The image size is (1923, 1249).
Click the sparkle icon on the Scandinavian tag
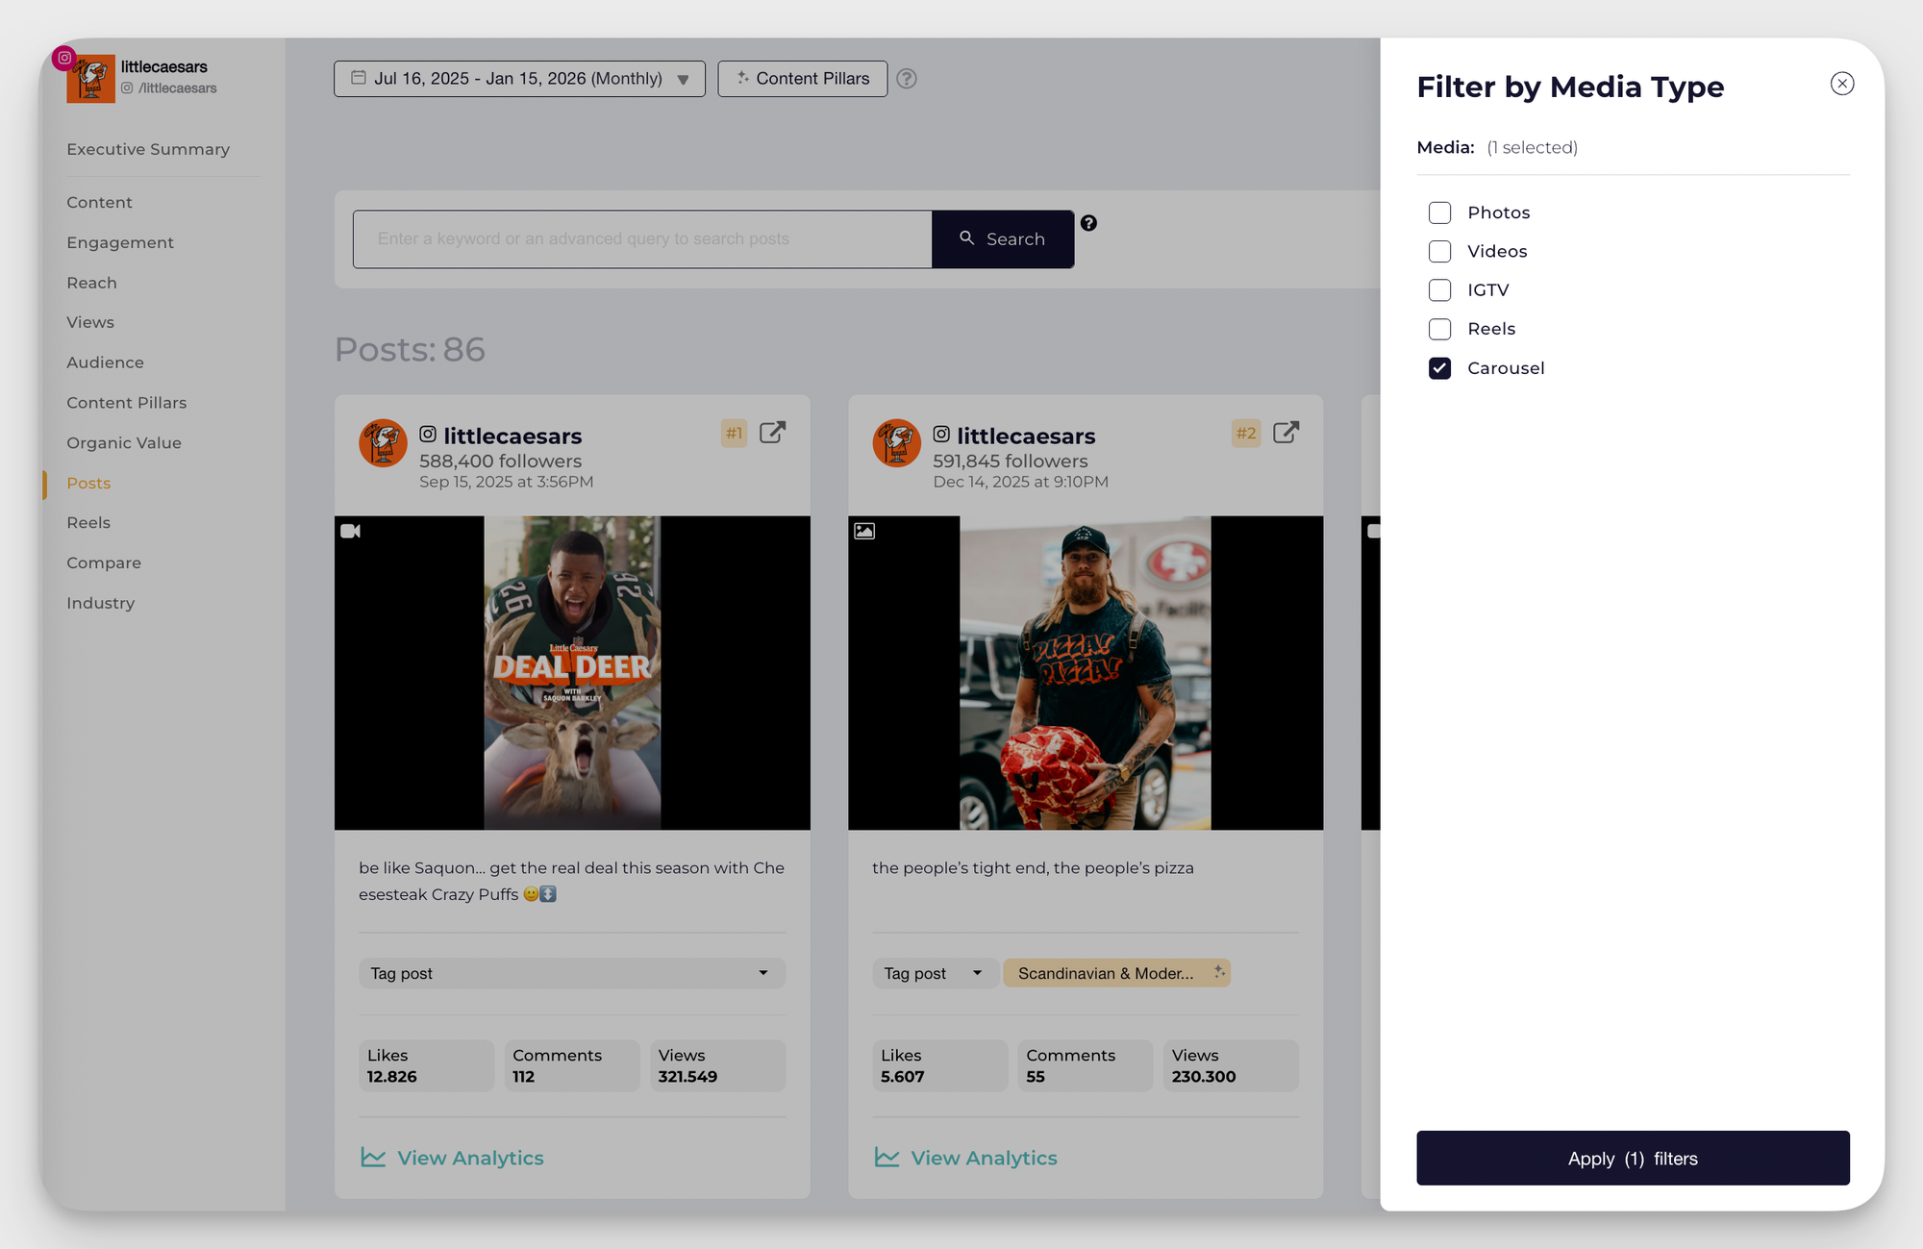(x=1217, y=973)
